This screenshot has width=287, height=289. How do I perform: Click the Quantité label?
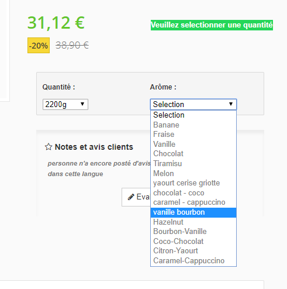click(x=58, y=87)
